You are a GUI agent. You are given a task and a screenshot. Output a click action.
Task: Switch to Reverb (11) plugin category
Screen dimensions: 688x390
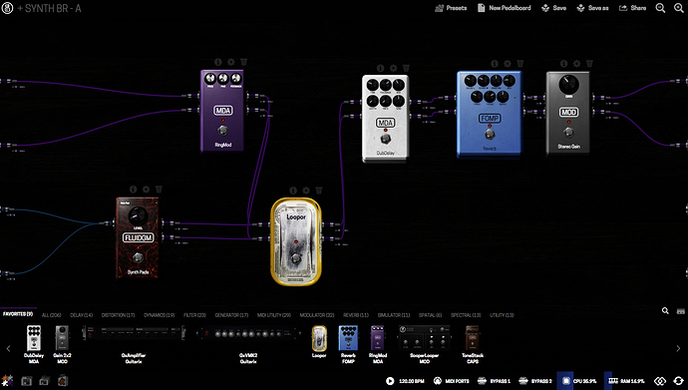pyautogui.click(x=356, y=315)
